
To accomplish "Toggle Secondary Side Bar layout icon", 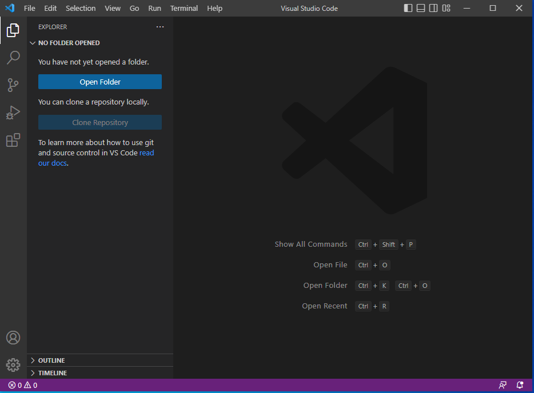I will point(433,8).
